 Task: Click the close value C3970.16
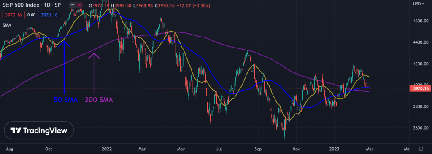tap(165, 5)
